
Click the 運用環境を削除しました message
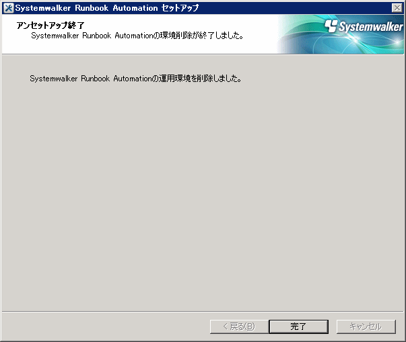point(136,78)
